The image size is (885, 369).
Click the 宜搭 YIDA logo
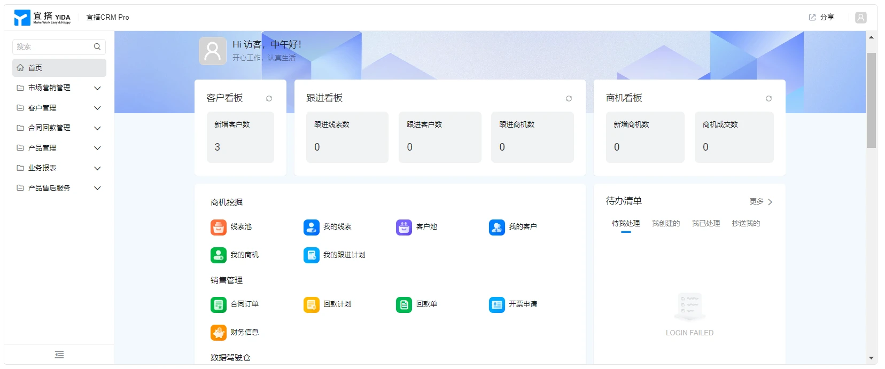[x=42, y=18]
